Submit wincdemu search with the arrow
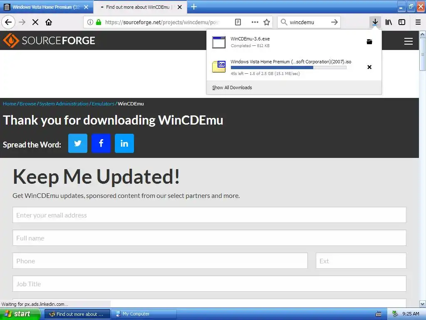Viewport: 426px width, 320px height. click(334, 22)
